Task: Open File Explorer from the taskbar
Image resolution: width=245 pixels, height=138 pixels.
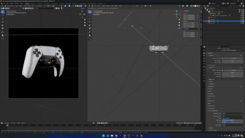Action: (x=112, y=136)
